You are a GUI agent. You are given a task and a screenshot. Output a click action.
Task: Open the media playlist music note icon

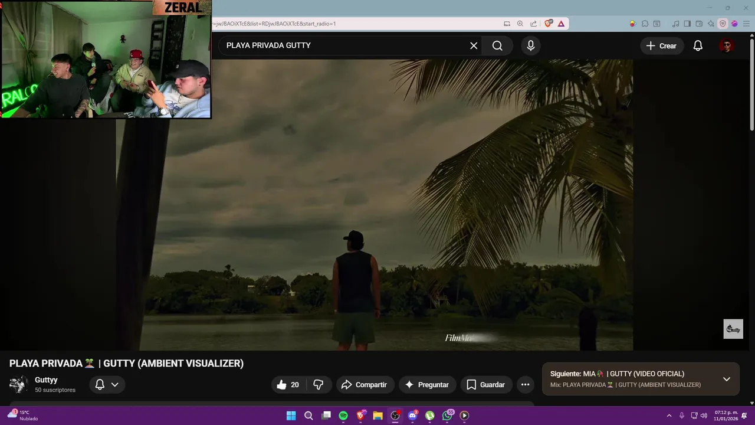(x=675, y=24)
